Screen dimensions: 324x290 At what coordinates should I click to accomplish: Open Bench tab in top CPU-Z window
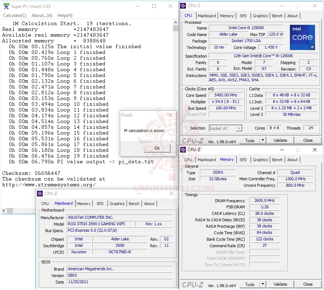click(x=277, y=16)
